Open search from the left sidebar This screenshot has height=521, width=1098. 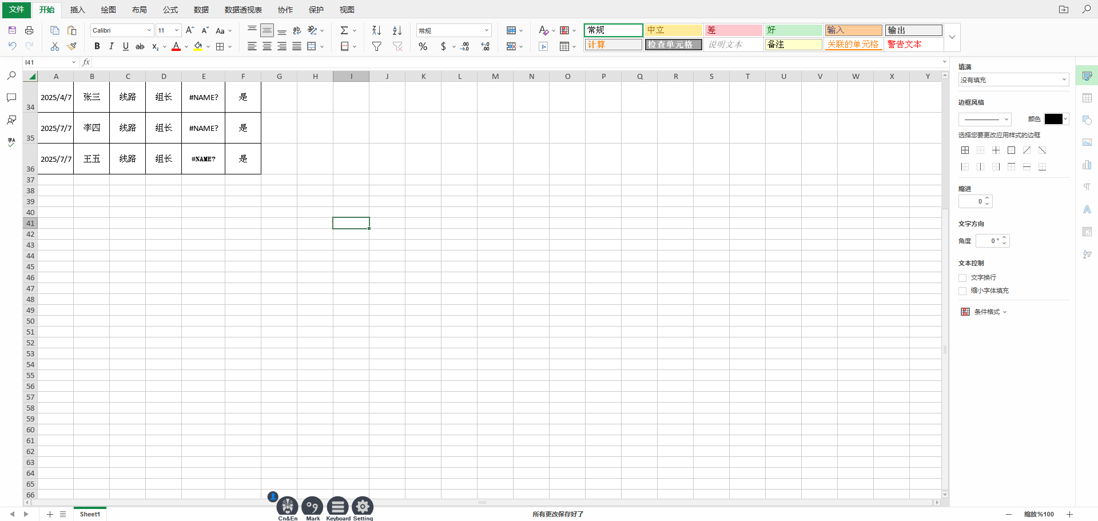pyautogui.click(x=11, y=75)
